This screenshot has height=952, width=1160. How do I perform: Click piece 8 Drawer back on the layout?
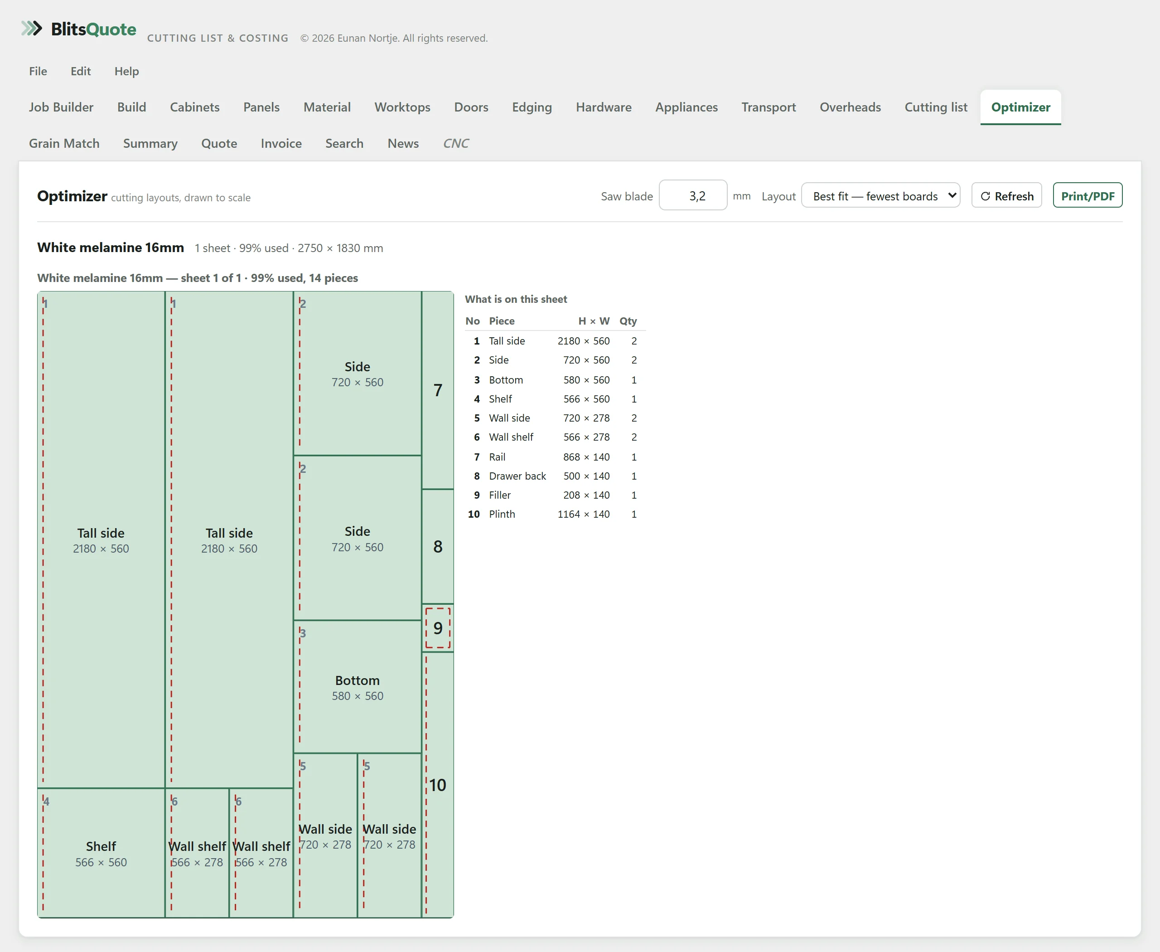pyautogui.click(x=437, y=546)
